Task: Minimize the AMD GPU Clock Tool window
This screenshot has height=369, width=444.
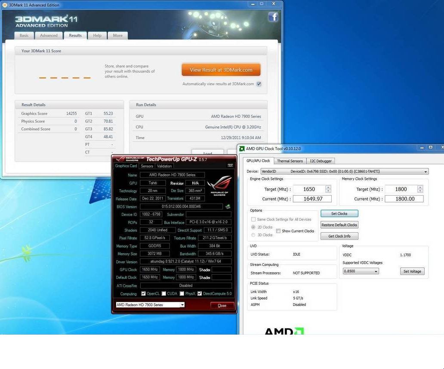Action: click(422, 148)
